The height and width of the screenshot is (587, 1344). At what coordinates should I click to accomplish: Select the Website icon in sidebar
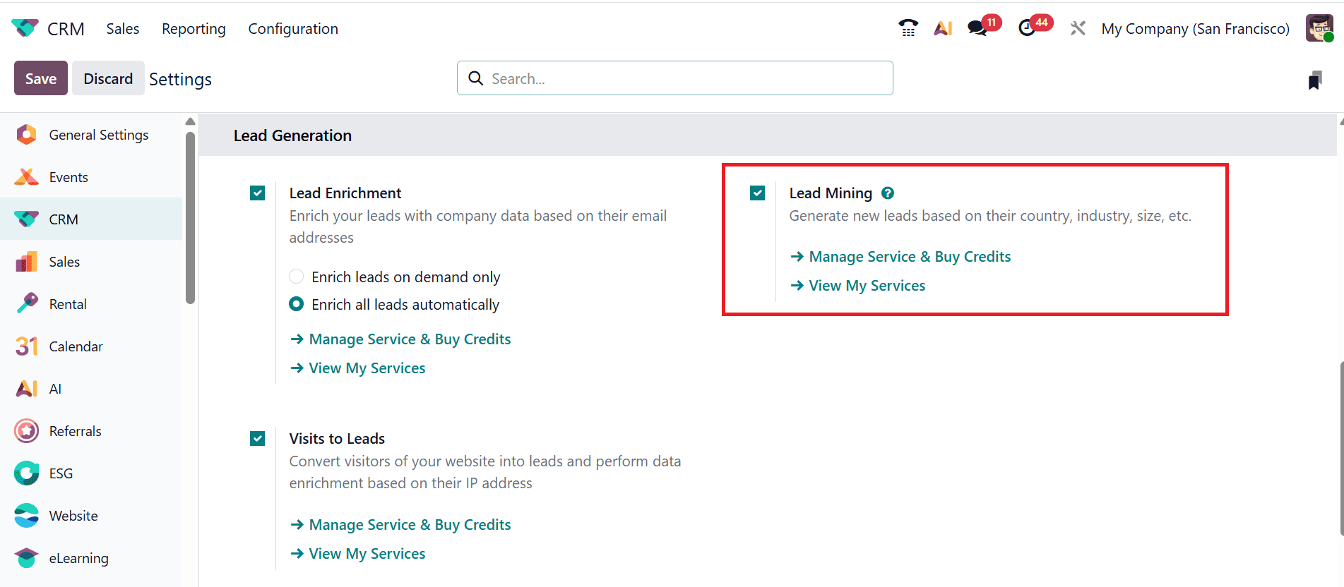[x=26, y=516]
